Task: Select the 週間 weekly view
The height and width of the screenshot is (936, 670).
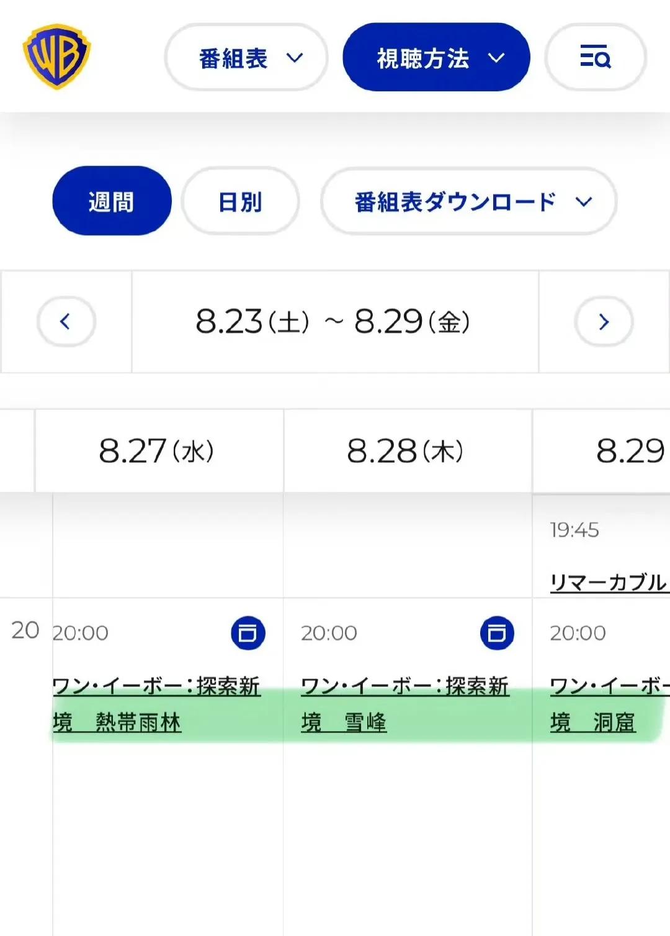Action: [x=112, y=201]
